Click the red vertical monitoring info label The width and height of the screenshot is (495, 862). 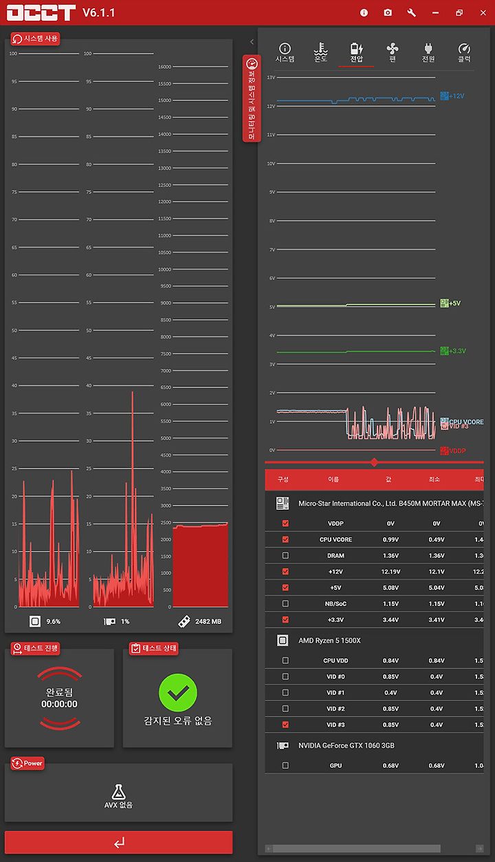click(x=250, y=98)
